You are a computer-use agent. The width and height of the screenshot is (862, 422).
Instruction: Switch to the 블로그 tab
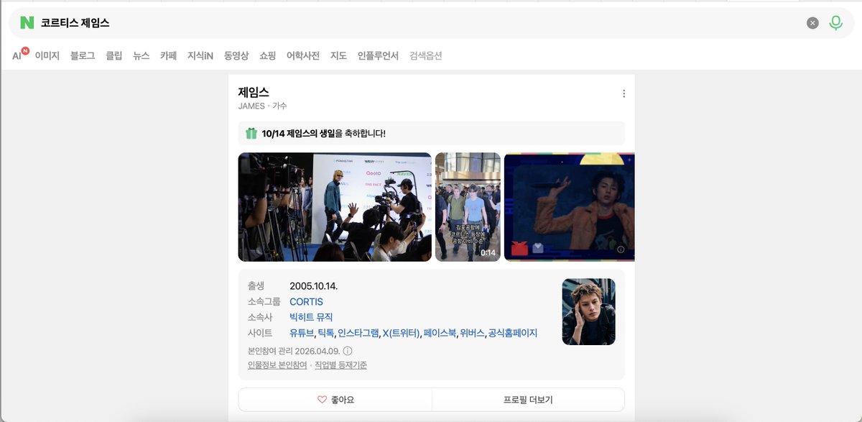(83, 55)
